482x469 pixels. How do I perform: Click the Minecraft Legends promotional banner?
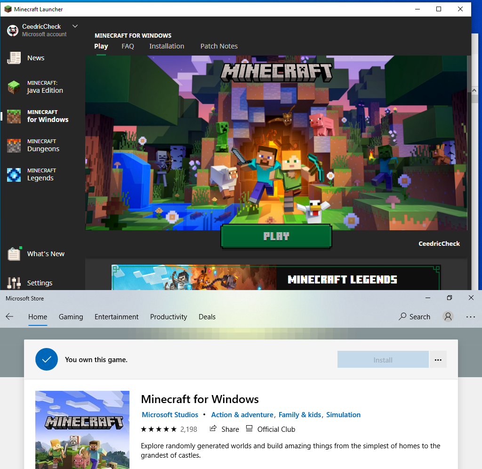(276, 278)
